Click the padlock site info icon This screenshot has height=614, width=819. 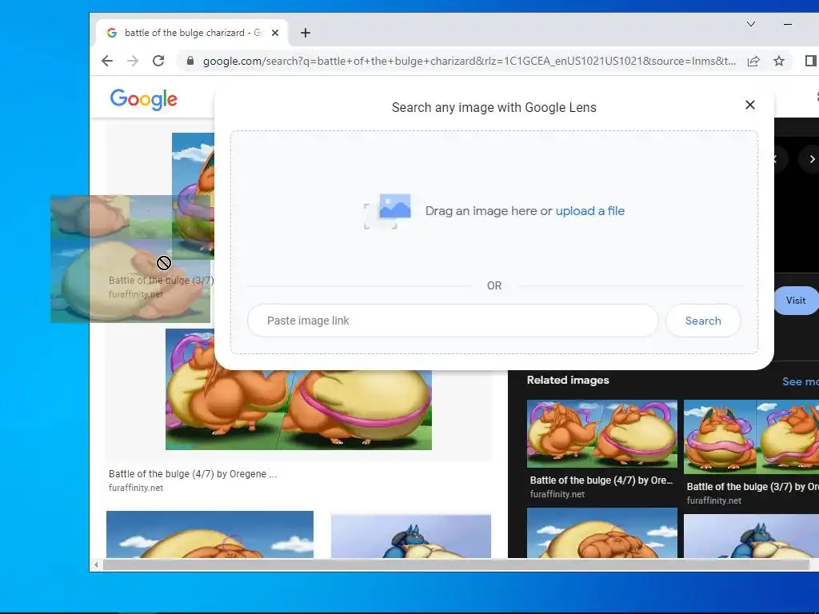(x=190, y=61)
